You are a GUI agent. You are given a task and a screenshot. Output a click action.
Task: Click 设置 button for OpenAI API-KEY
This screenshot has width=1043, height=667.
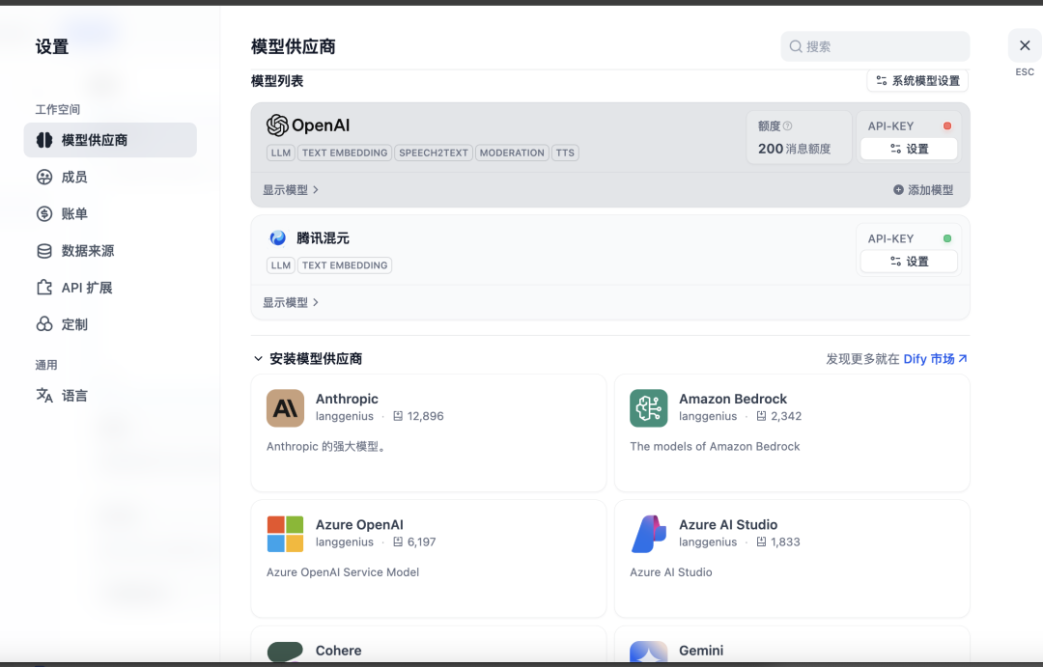coord(910,149)
